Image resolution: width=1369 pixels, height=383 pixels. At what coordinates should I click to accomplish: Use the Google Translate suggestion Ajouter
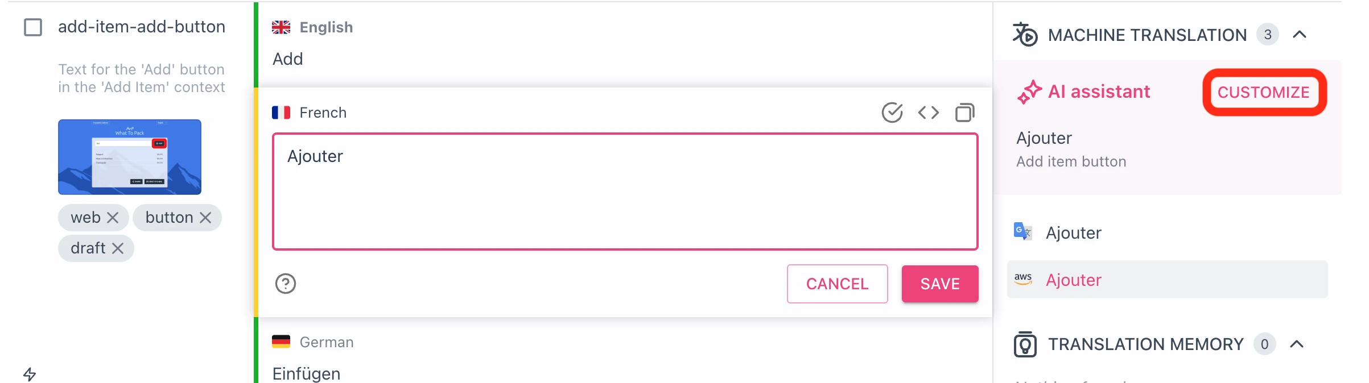tap(1074, 232)
